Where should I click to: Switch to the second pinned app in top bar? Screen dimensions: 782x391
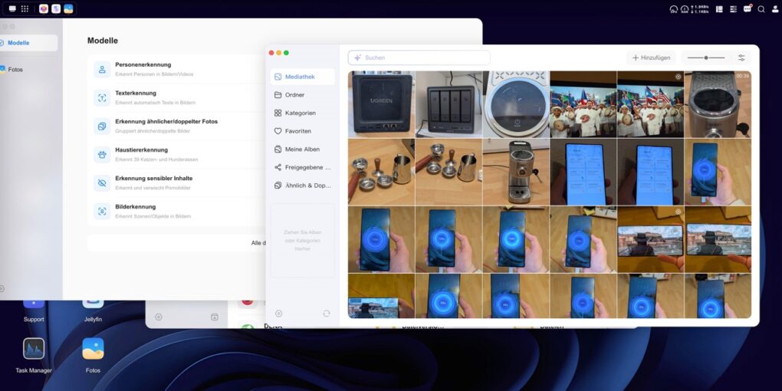pos(57,9)
